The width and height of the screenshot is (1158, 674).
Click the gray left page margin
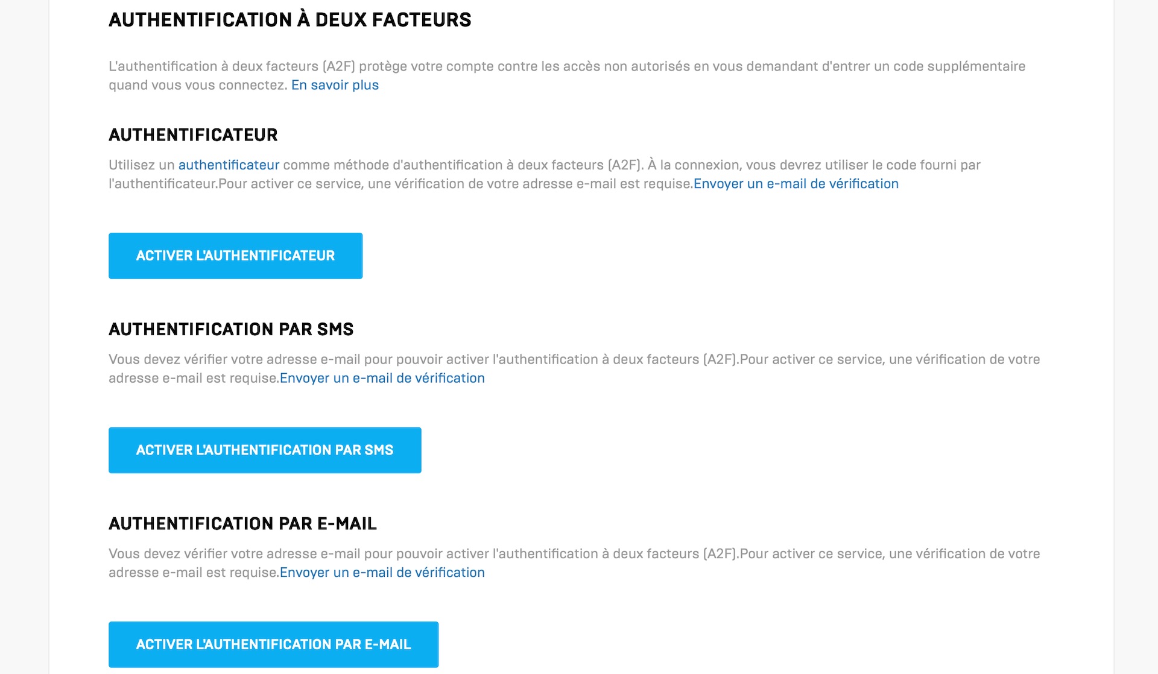coord(24,337)
